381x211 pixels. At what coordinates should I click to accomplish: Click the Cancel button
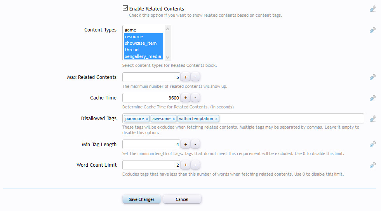[182, 199]
